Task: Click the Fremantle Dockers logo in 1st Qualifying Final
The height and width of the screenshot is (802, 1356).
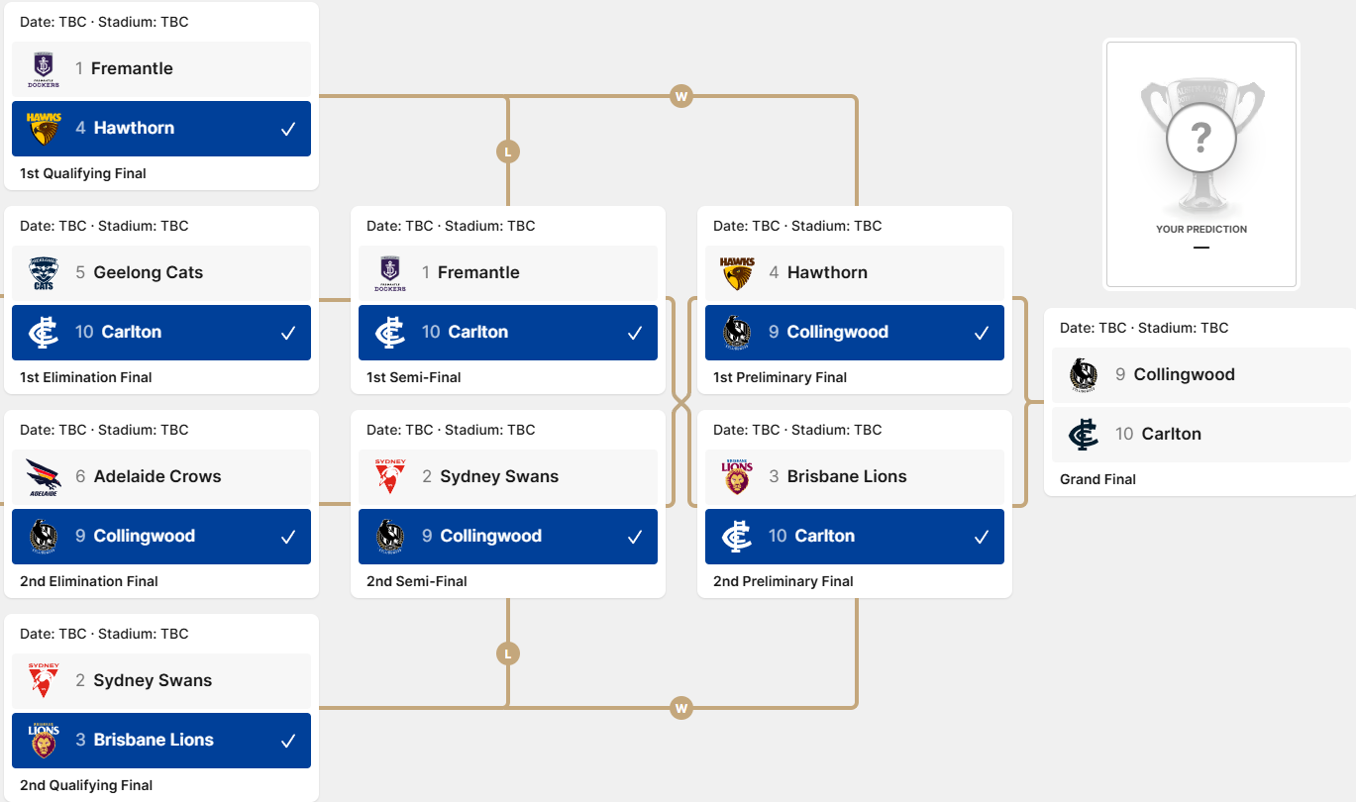Action: 44,69
